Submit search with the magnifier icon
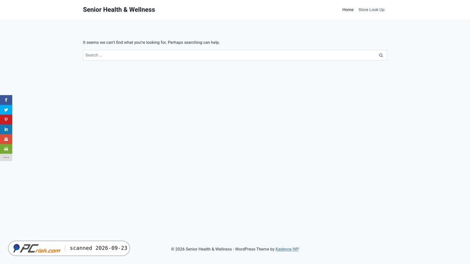 click(x=381, y=55)
